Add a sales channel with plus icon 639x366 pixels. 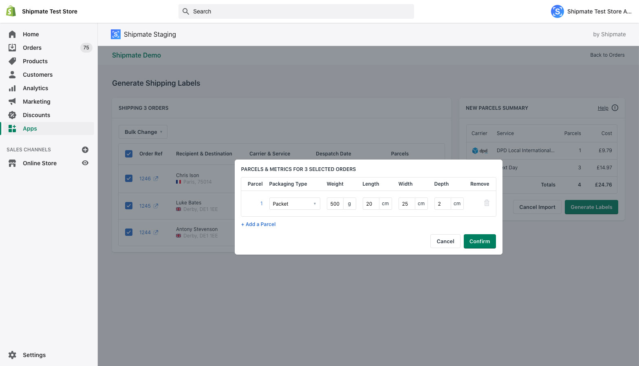coord(85,150)
